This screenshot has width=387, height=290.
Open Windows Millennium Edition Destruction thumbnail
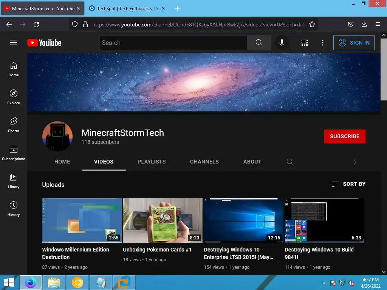(82, 221)
